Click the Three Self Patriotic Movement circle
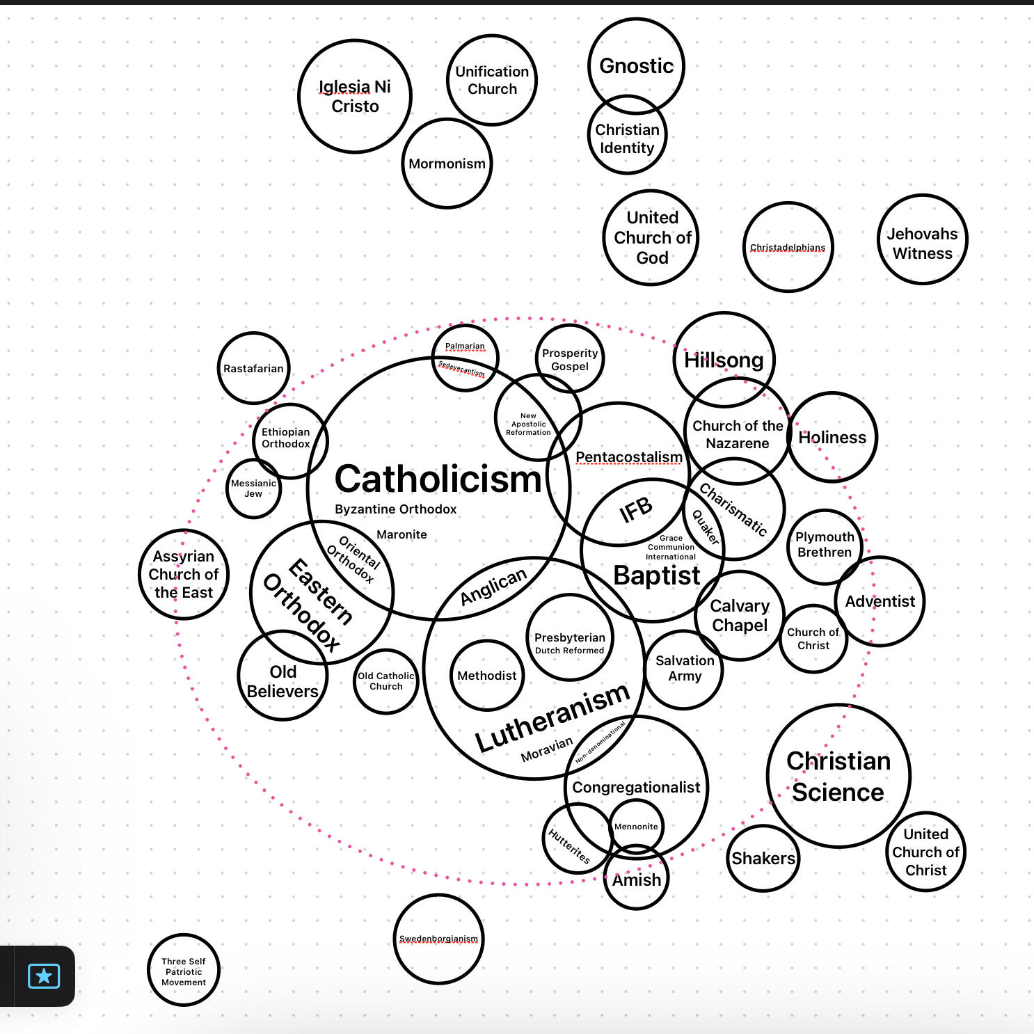This screenshot has height=1034, width=1034. coord(184,971)
